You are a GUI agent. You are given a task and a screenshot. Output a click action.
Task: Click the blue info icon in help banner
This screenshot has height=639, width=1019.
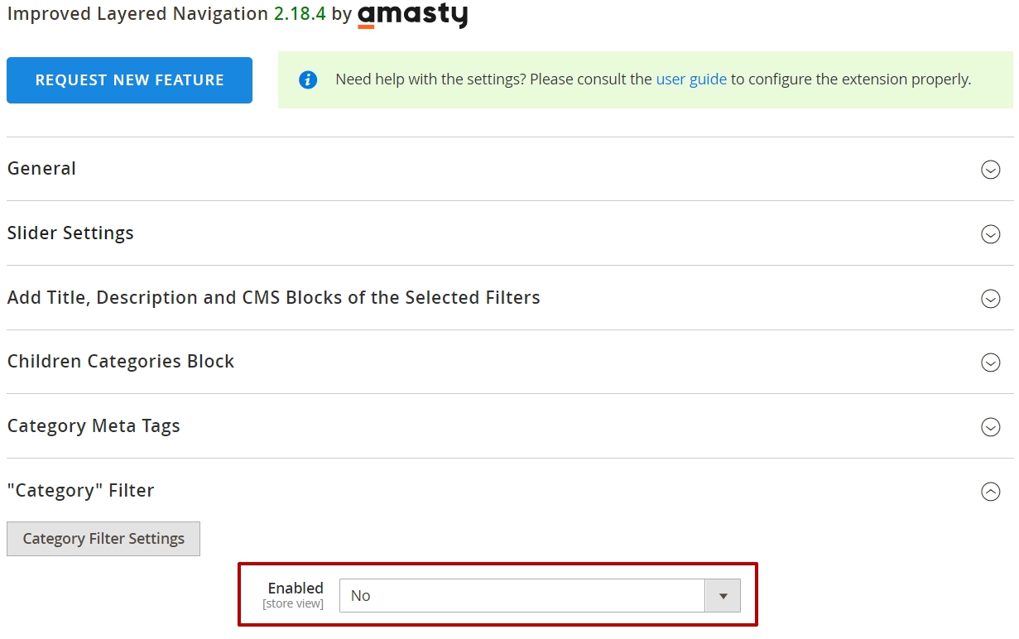[308, 80]
